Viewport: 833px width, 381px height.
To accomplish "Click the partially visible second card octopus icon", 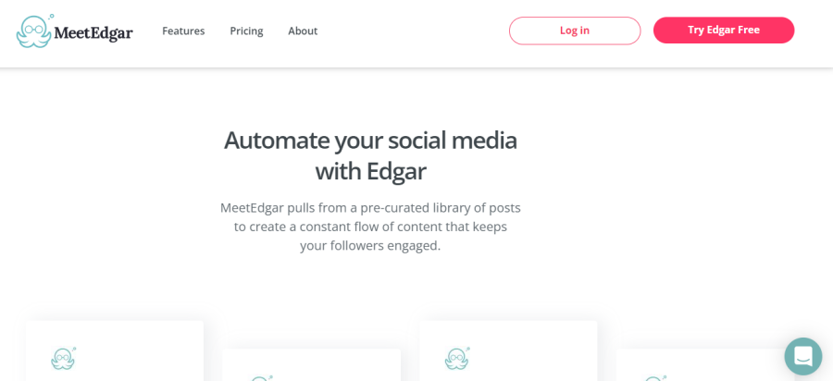I will click(261, 377).
